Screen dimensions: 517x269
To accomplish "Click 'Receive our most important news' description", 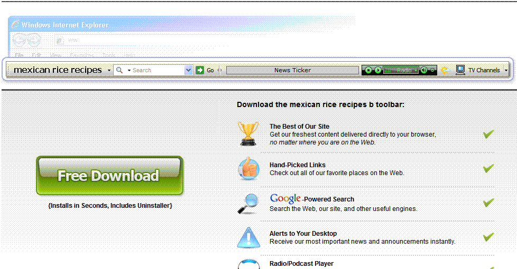I will 362,242.
